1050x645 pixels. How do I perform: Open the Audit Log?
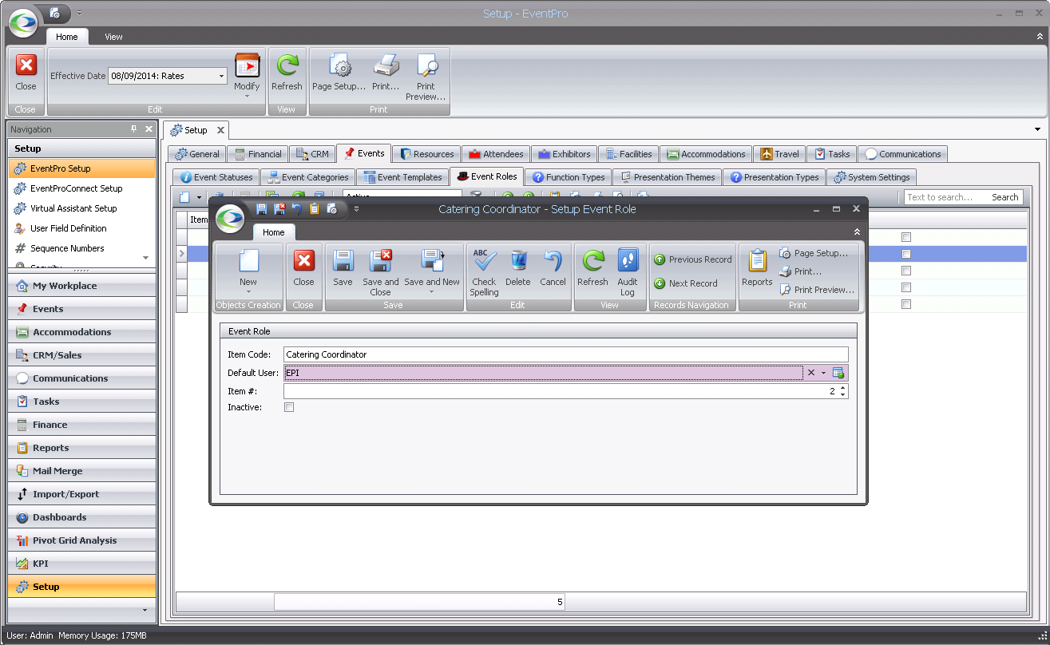point(628,272)
